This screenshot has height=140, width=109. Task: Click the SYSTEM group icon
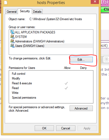point(12,37)
